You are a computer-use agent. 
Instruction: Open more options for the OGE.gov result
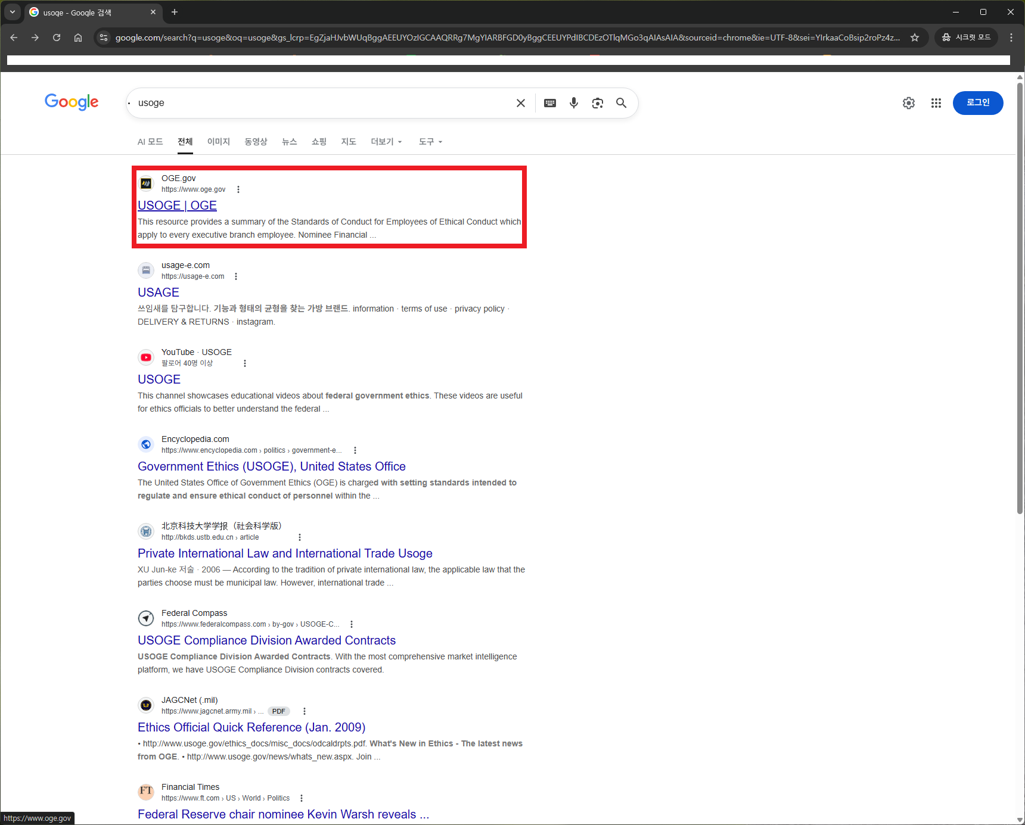pyautogui.click(x=238, y=189)
